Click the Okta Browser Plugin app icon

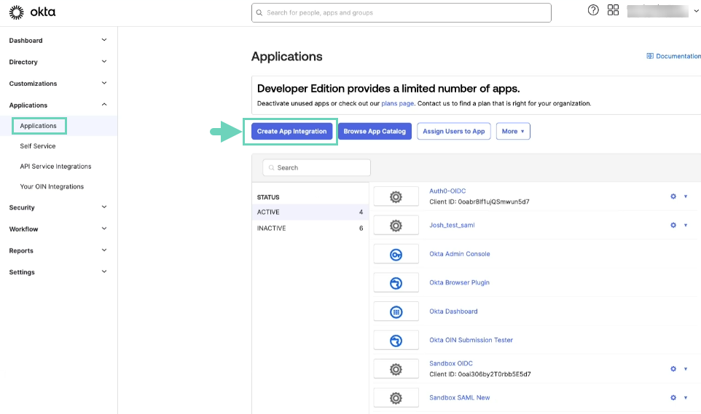click(x=396, y=282)
